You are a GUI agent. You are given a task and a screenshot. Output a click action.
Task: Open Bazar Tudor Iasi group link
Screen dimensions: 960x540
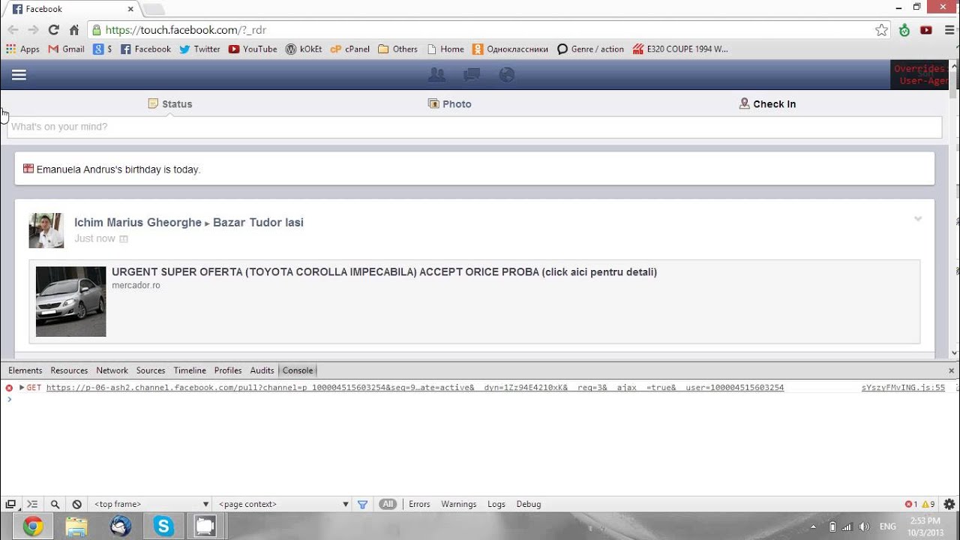click(258, 223)
